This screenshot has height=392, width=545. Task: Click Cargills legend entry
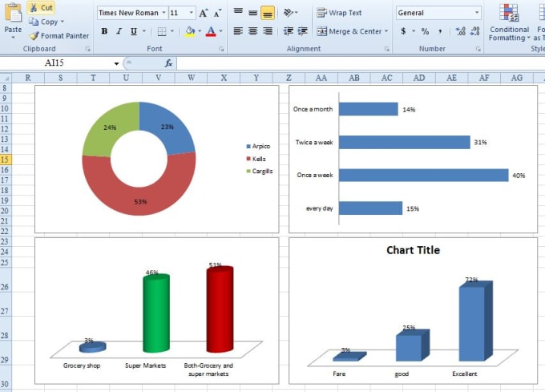pyautogui.click(x=260, y=171)
